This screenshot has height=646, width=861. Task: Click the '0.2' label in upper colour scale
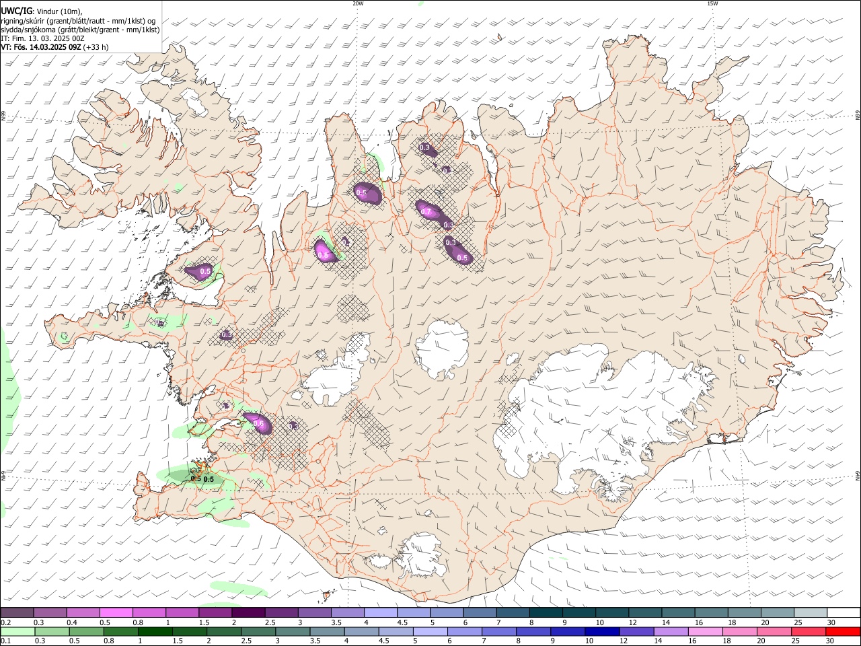[x=6, y=622]
